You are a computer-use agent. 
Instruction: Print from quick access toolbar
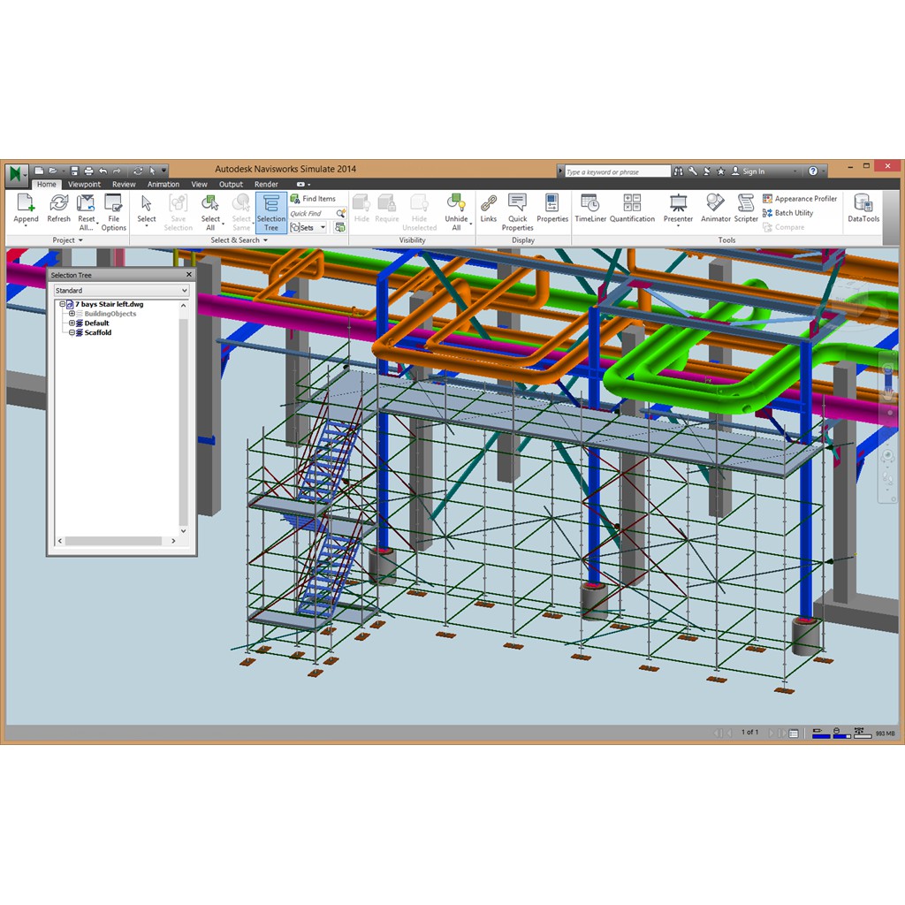click(88, 171)
